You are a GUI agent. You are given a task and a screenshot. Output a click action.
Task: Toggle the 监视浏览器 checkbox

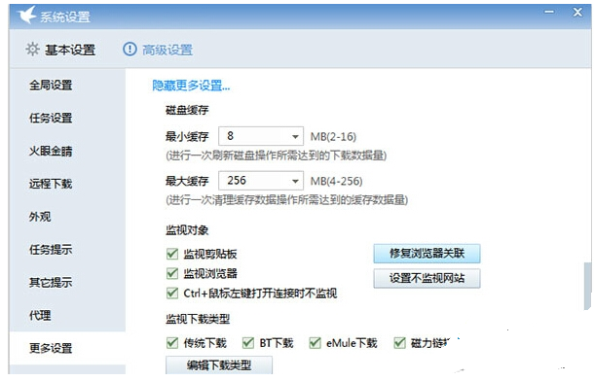click(172, 273)
